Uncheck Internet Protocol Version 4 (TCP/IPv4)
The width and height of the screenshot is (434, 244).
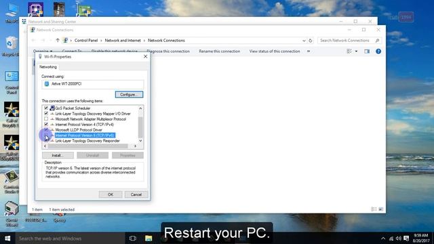pyautogui.click(x=46, y=125)
